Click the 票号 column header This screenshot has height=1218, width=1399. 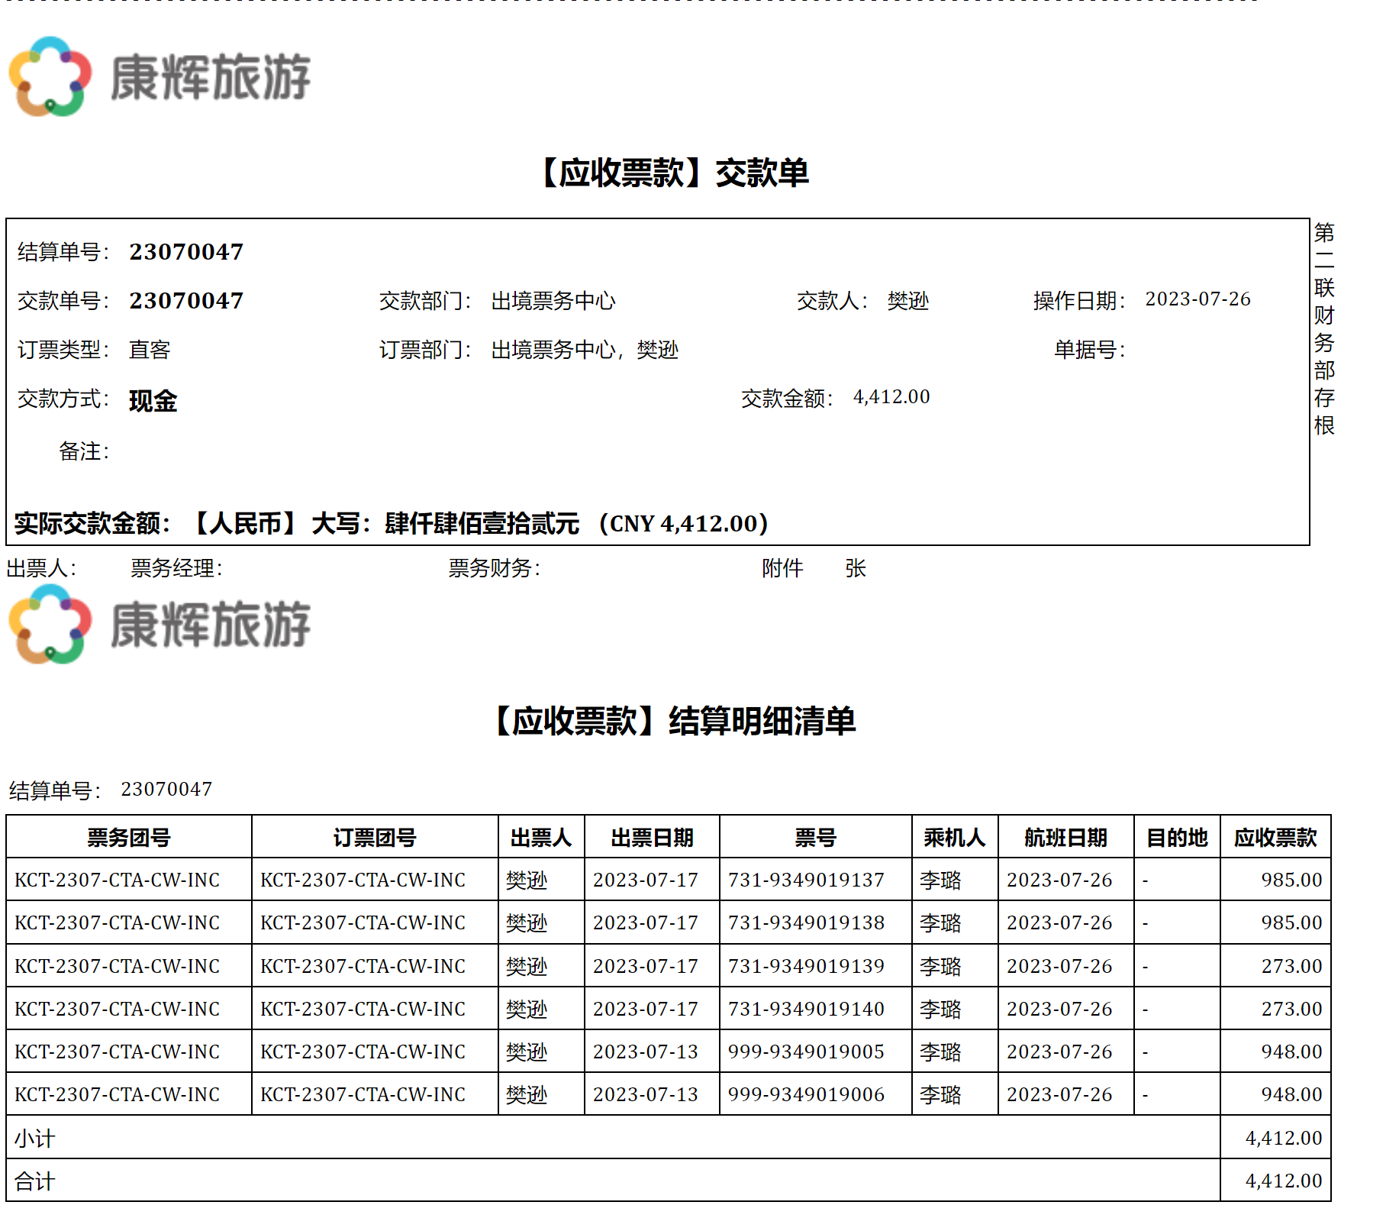815,838
